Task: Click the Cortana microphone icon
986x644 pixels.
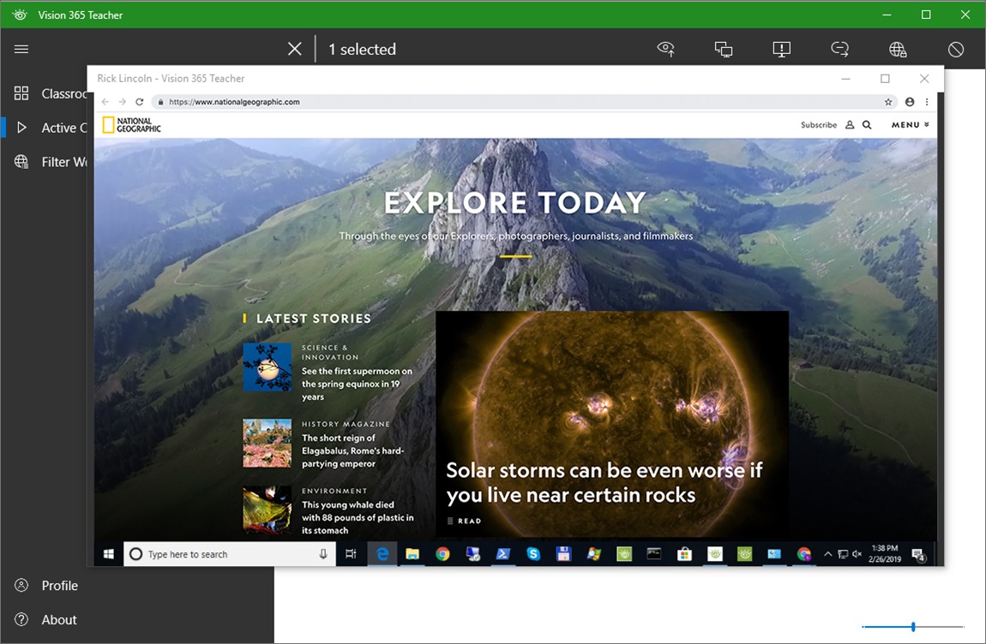Action: click(322, 554)
